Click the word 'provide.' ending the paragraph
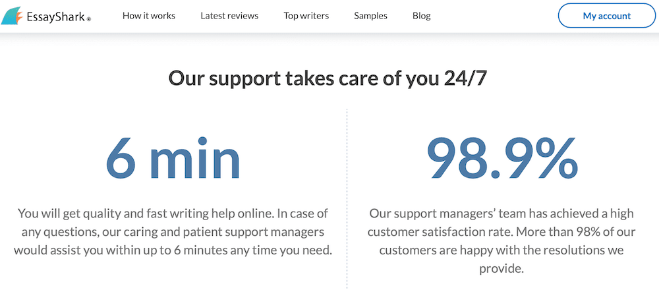659x290 pixels. [501, 268]
